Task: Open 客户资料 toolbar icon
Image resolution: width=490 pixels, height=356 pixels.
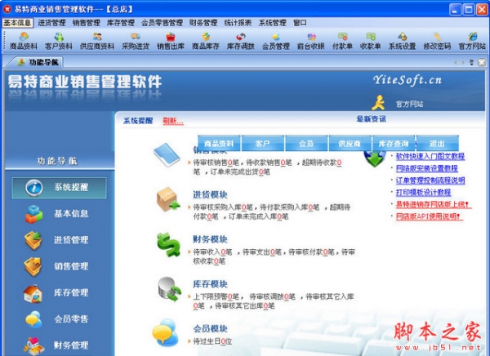Action: pyautogui.click(x=59, y=42)
